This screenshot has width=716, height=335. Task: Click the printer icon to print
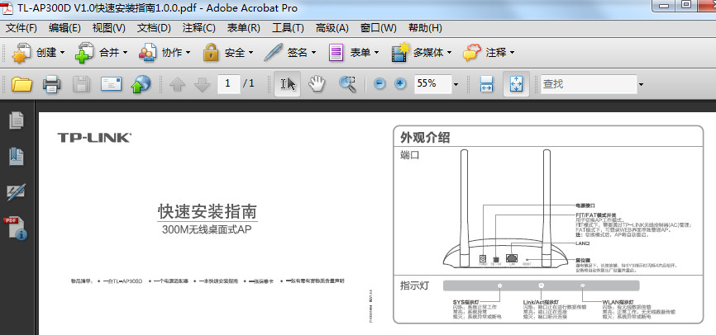tap(52, 84)
